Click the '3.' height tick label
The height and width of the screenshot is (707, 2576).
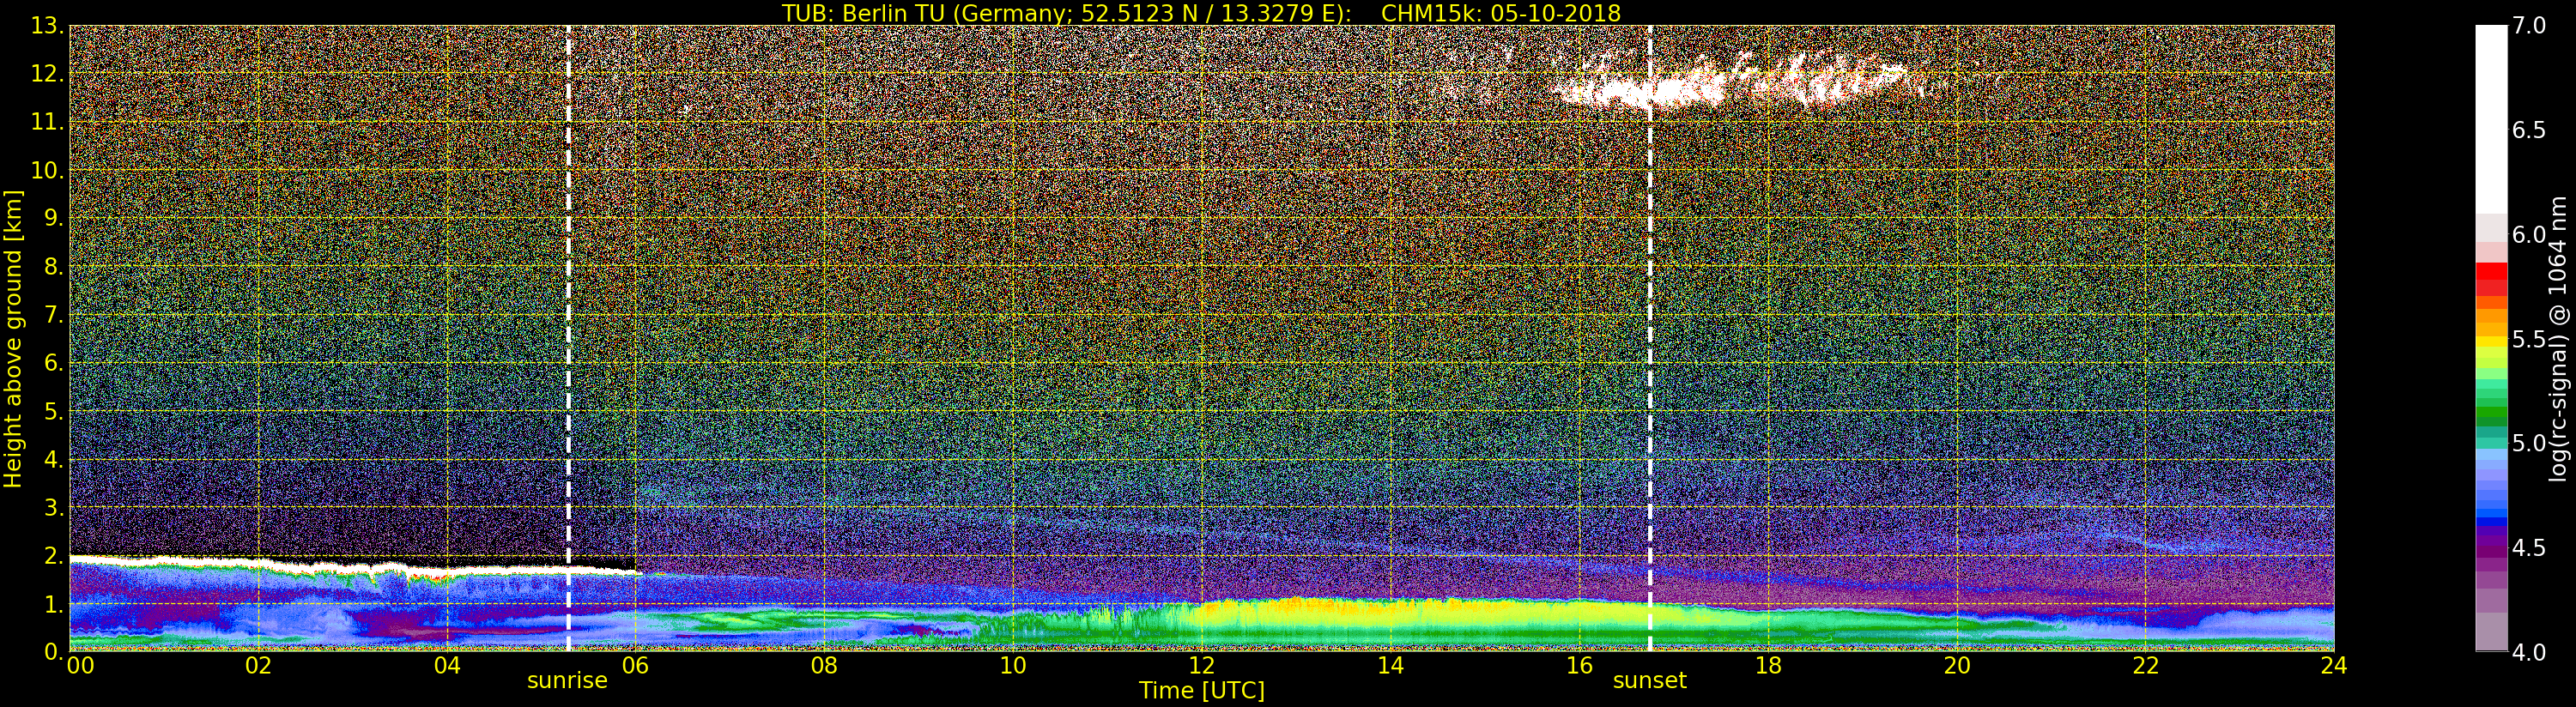53,507
